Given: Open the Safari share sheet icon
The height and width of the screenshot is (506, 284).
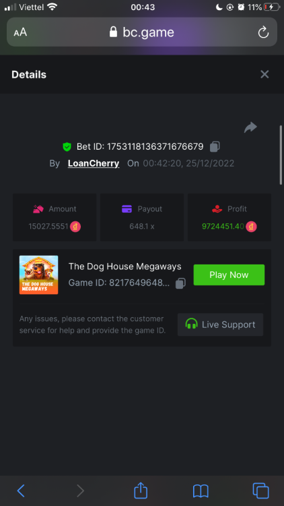Looking at the screenshot, I should point(141,491).
